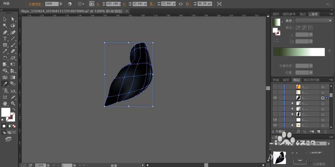Choose the Direct Selection white arrow tool
Image resolution: width=335 pixels, height=167 pixels.
tap(13, 19)
